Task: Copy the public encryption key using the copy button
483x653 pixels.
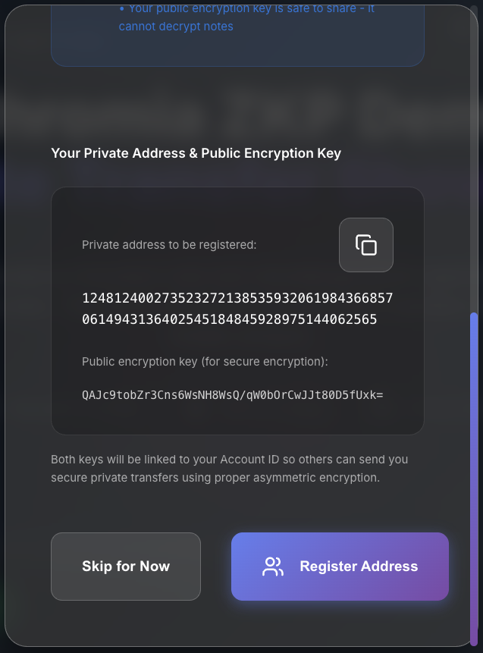Action: (366, 244)
